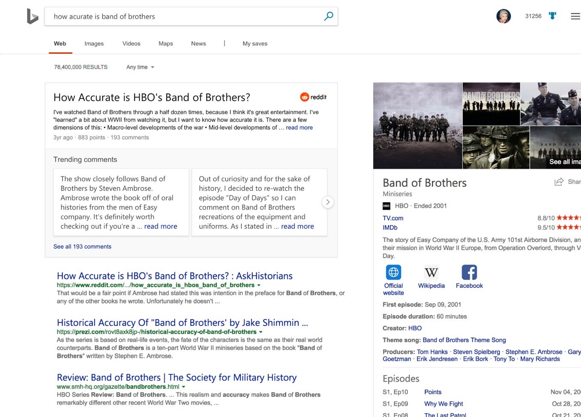The height and width of the screenshot is (417, 581).
Task: Expand the Any time filter dropdown
Action: [140, 67]
